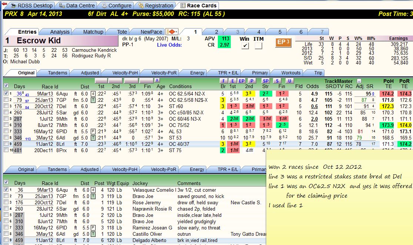
Task: Click the 'T' marker on 3May12 6Atl line
Action: [x=93, y=138]
